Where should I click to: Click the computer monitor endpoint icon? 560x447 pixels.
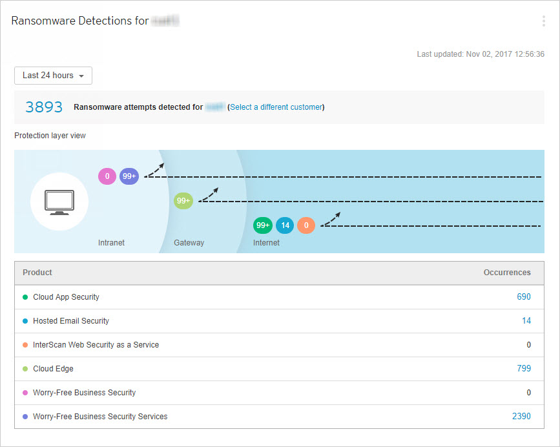[59, 202]
